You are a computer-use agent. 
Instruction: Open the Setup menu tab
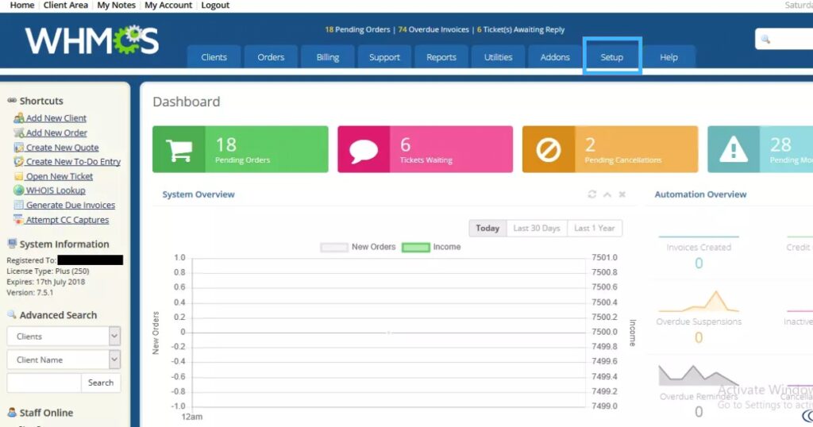click(x=612, y=57)
